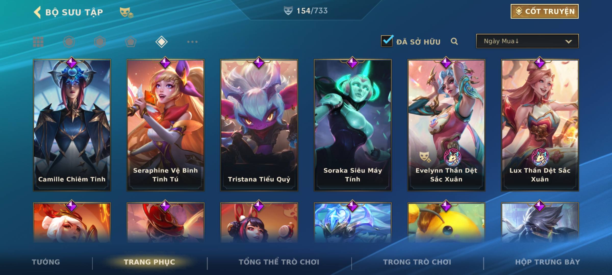Switch to the Tướng tab
612x275 pixels.
click(x=46, y=262)
